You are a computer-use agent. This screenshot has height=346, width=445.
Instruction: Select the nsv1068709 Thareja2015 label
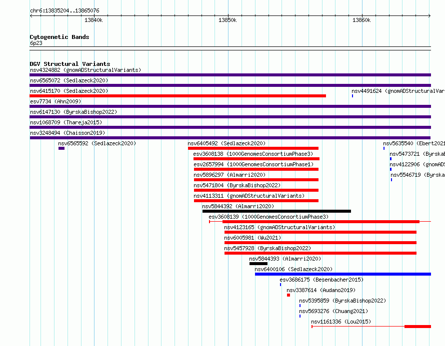(x=66, y=122)
